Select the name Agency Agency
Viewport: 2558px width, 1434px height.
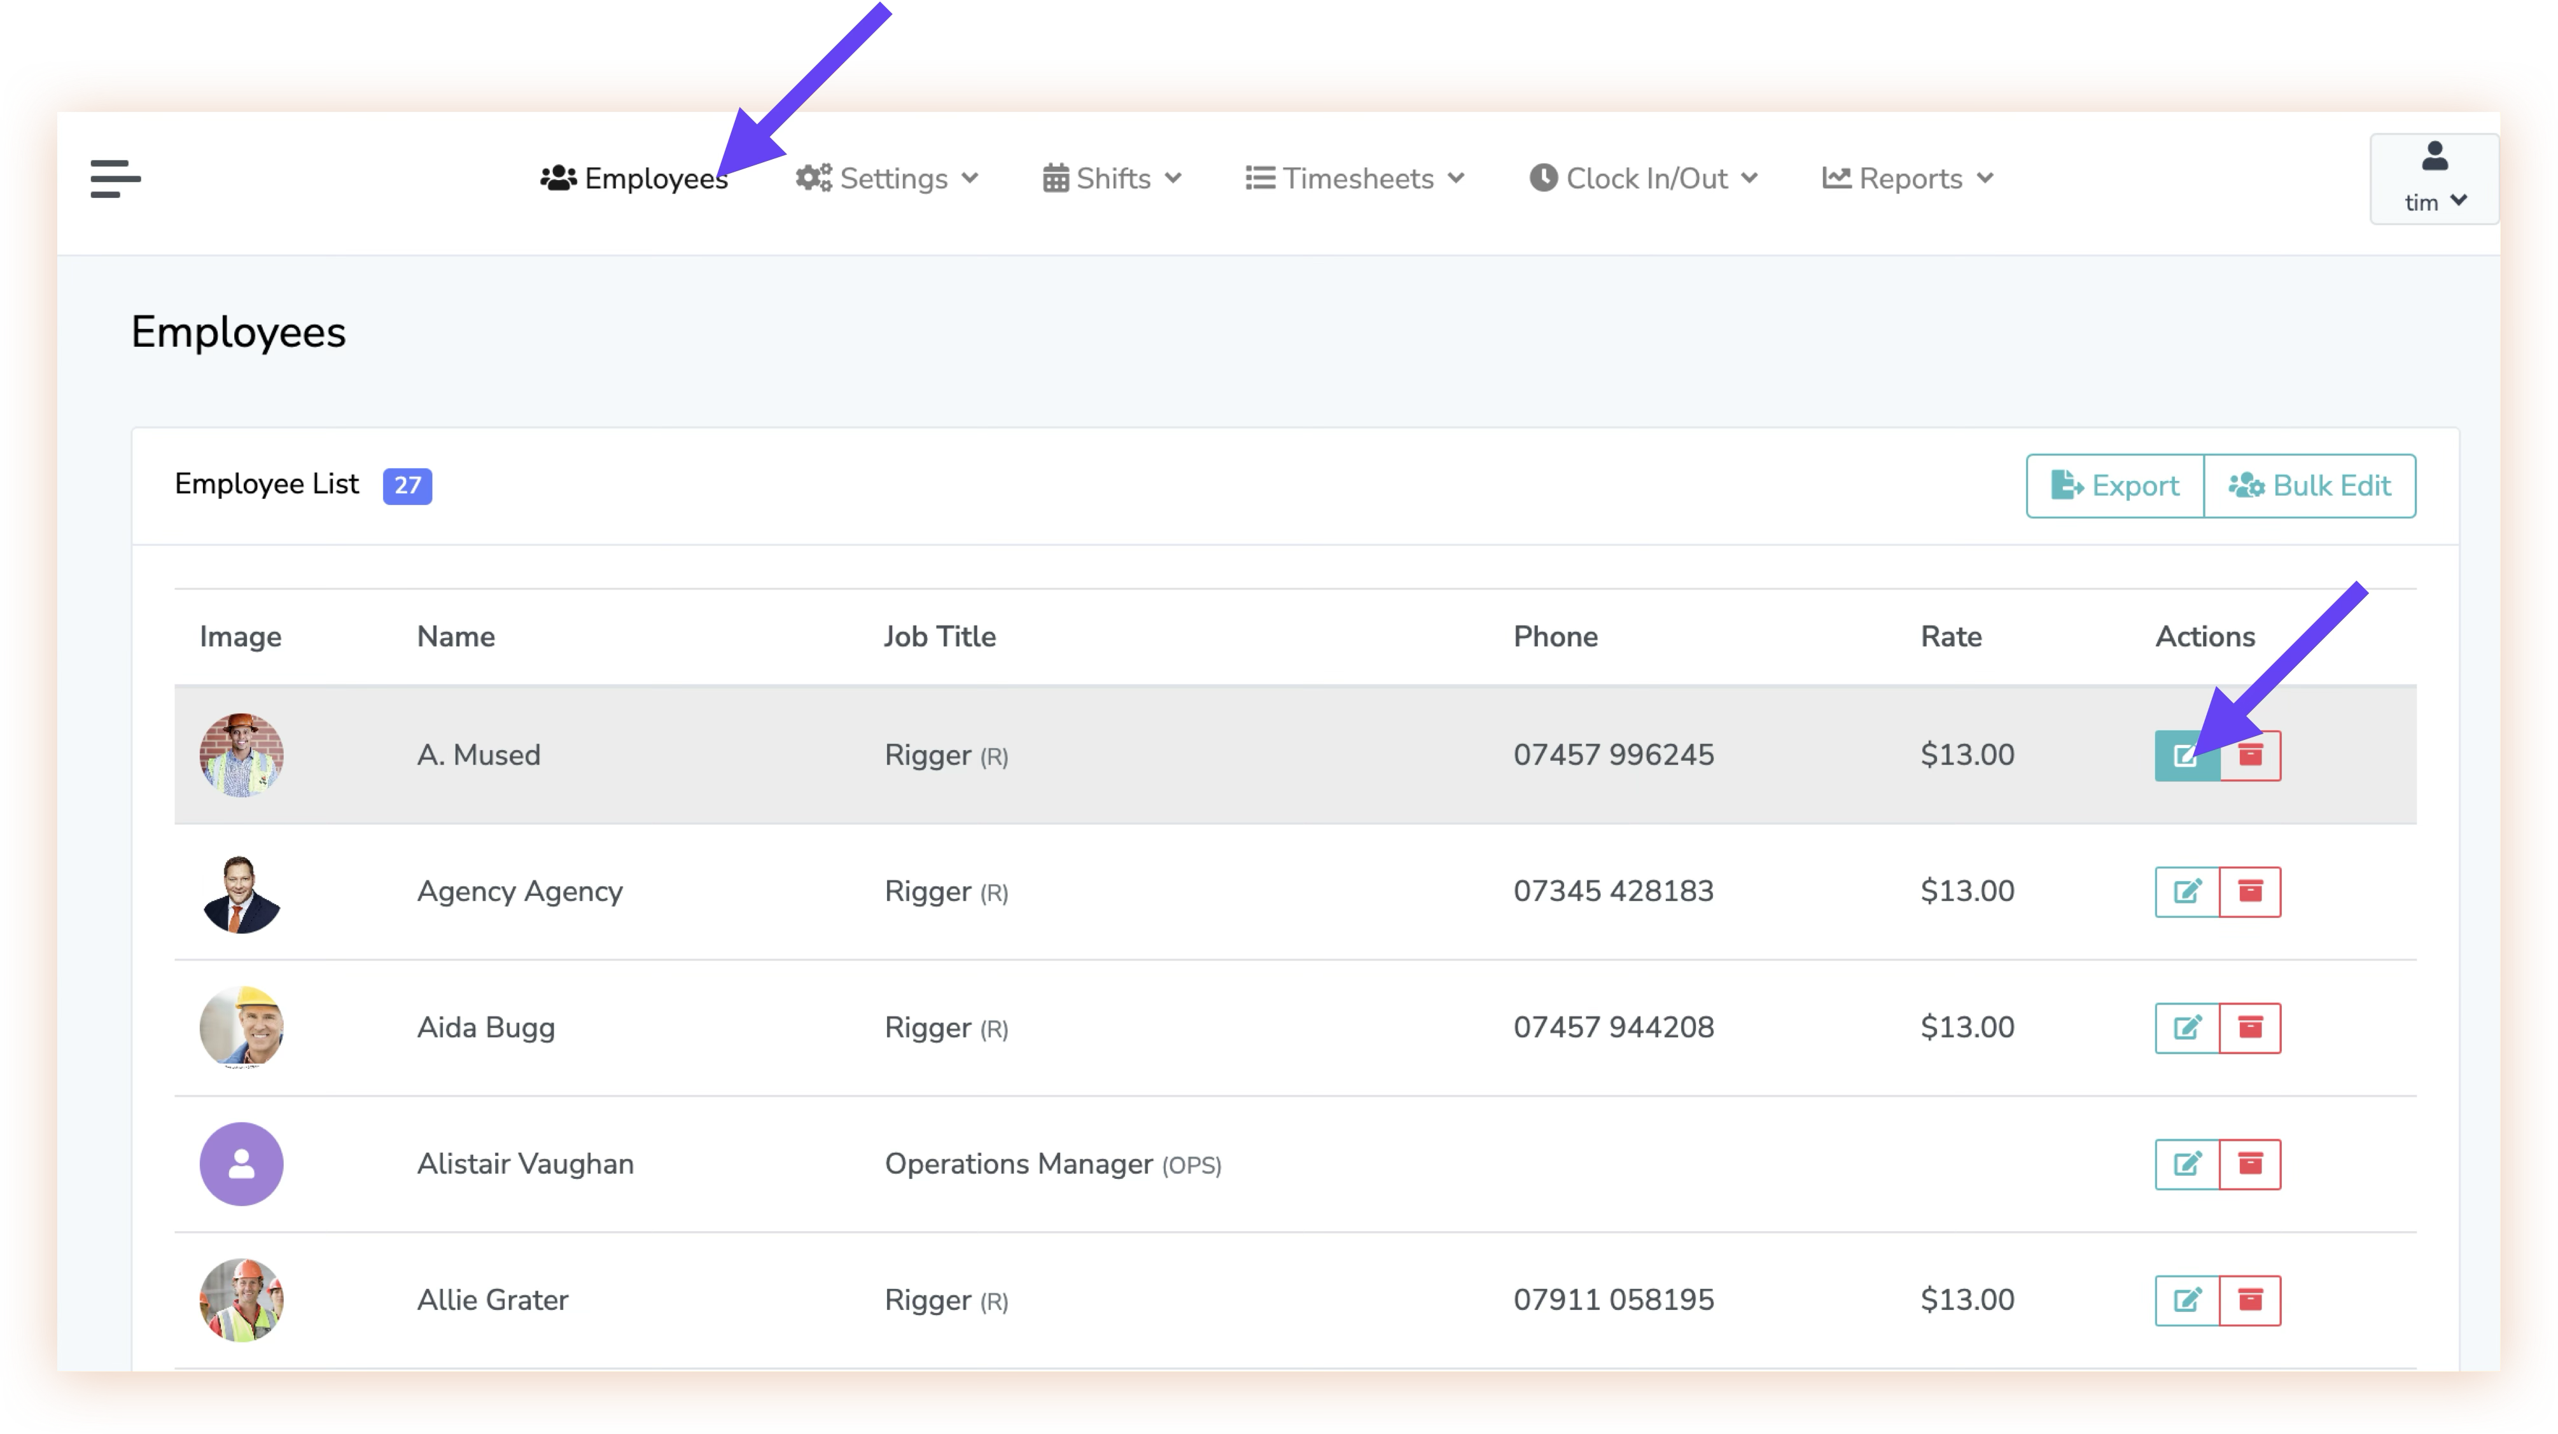[519, 892]
